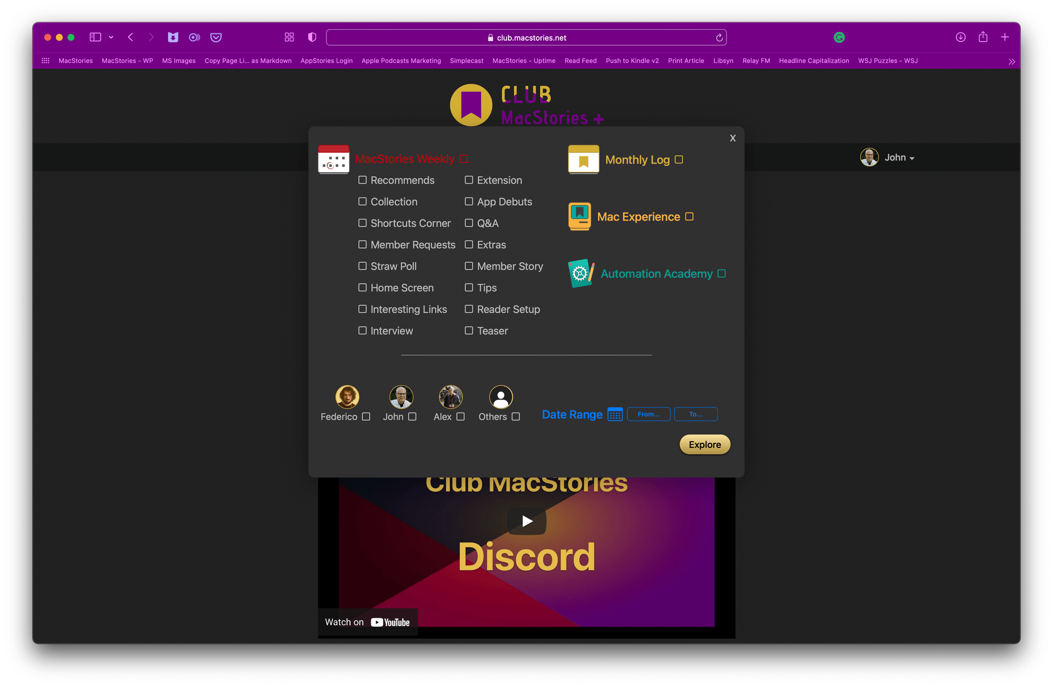The width and height of the screenshot is (1053, 687).
Task: Reload the page using the refresh icon
Action: point(719,38)
